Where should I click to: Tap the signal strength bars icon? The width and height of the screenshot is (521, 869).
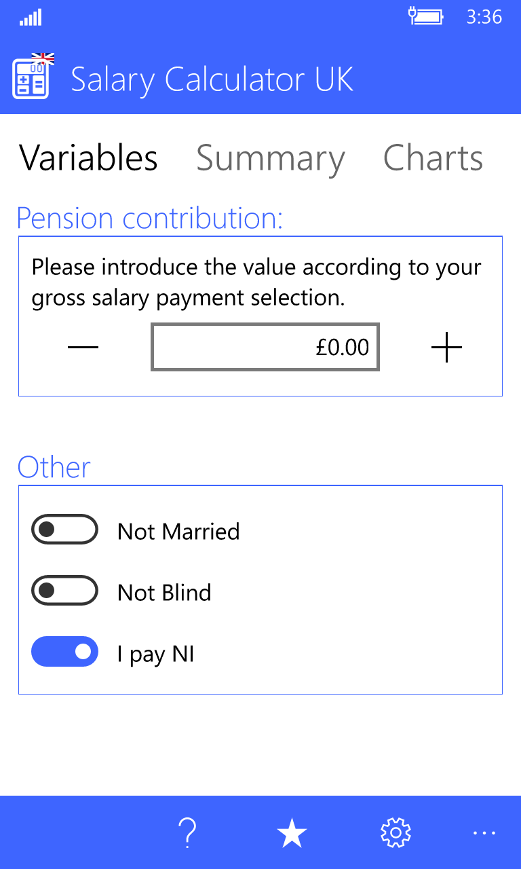click(x=31, y=17)
